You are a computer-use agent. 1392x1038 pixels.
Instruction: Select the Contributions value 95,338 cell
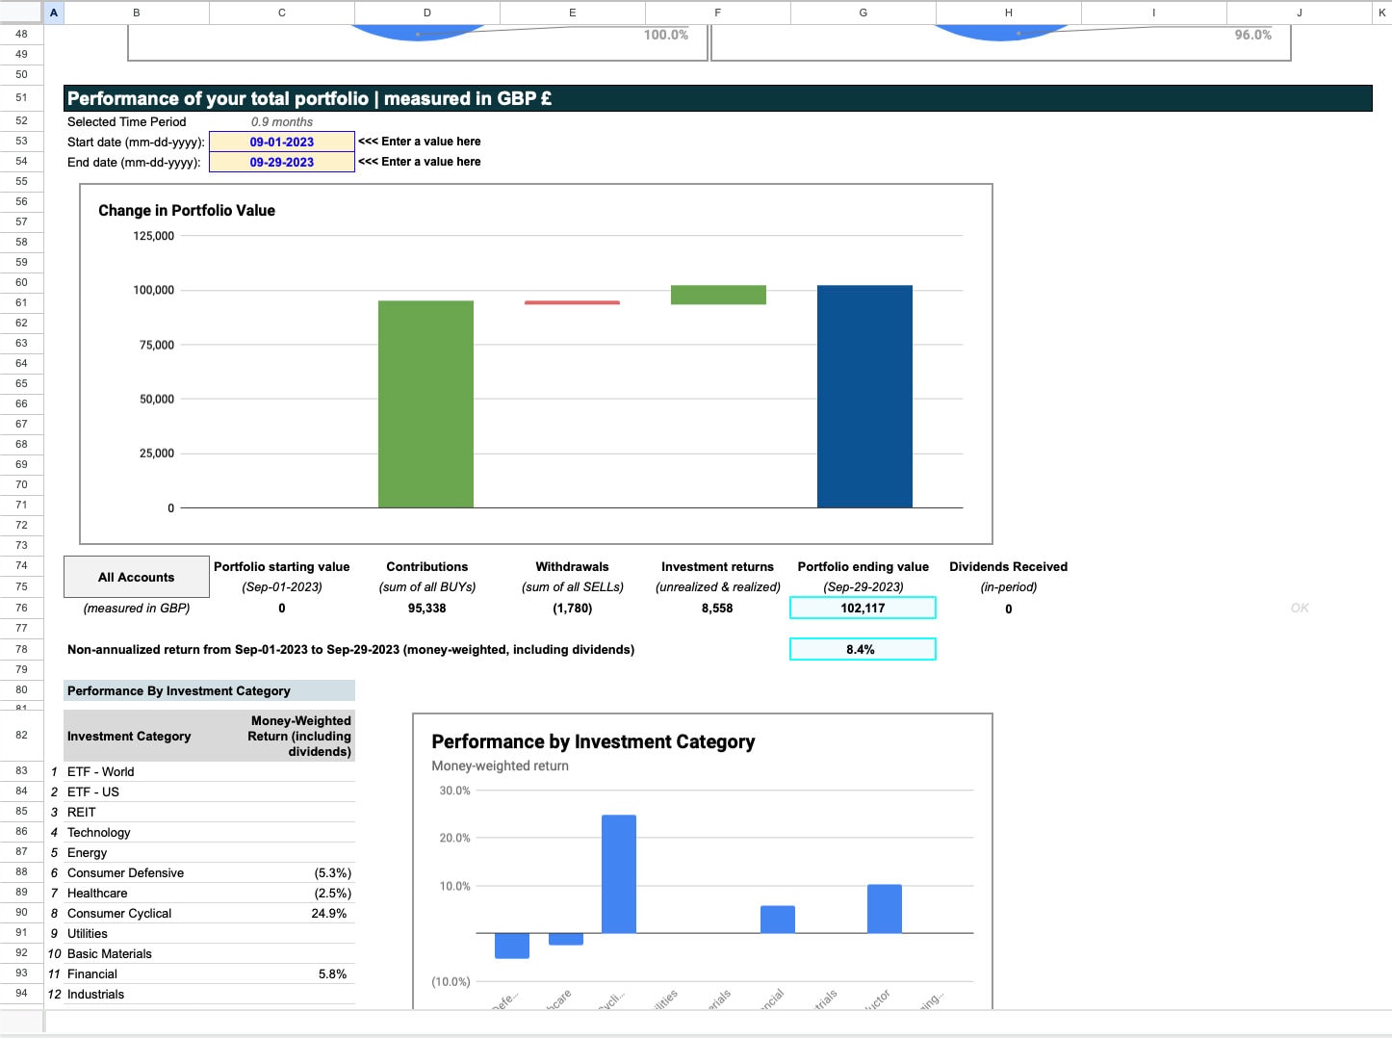click(x=426, y=608)
